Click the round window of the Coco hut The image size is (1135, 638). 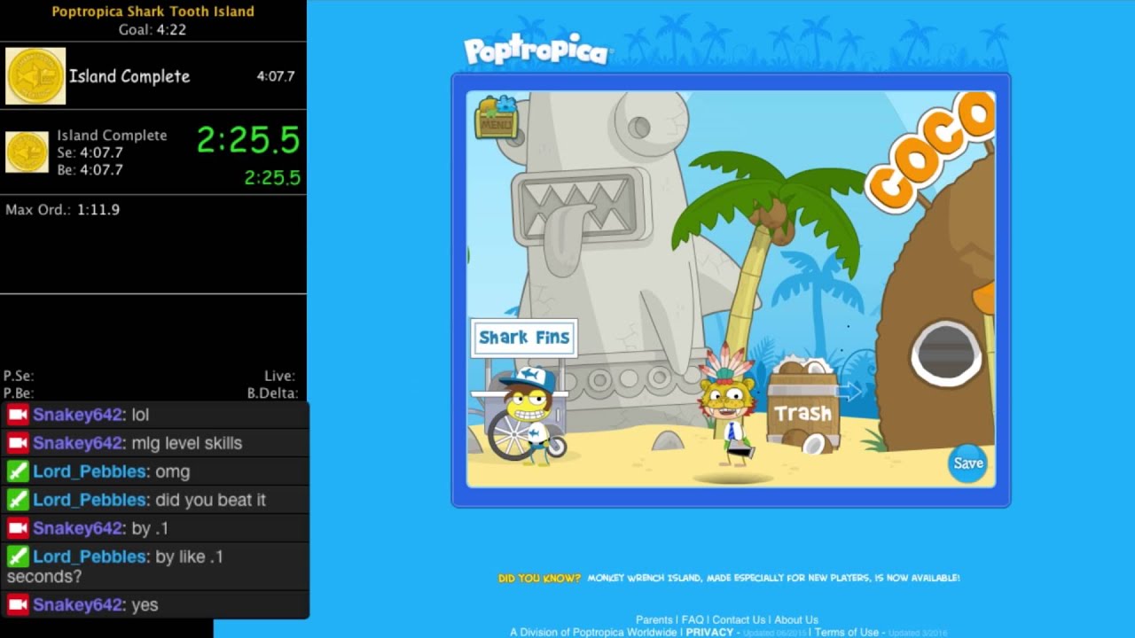(x=945, y=353)
